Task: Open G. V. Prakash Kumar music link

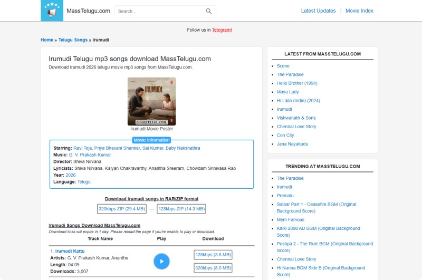Action: coord(90,155)
